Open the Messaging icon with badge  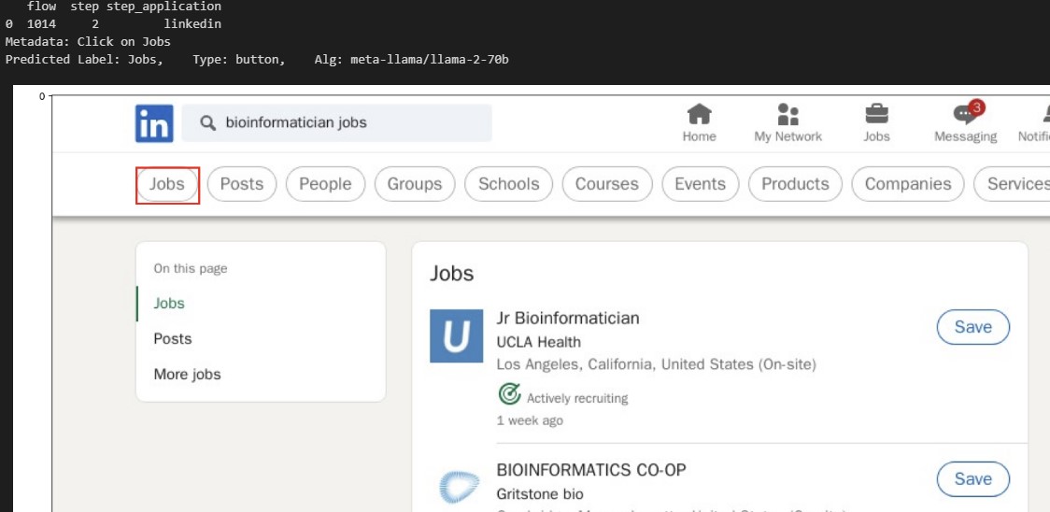point(965,115)
